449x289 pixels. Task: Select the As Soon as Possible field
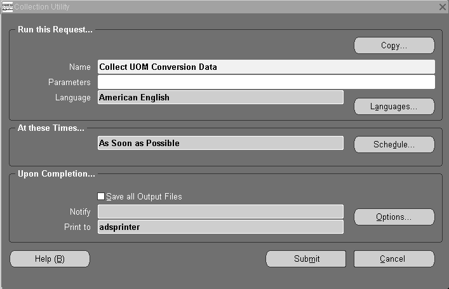pyautogui.click(x=220, y=143)
